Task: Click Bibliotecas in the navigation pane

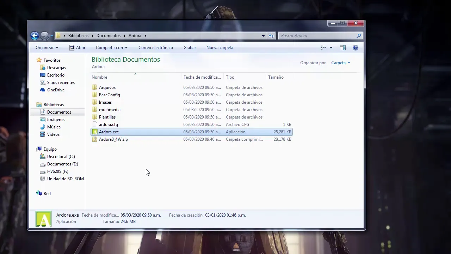Action: coord(54,105)
